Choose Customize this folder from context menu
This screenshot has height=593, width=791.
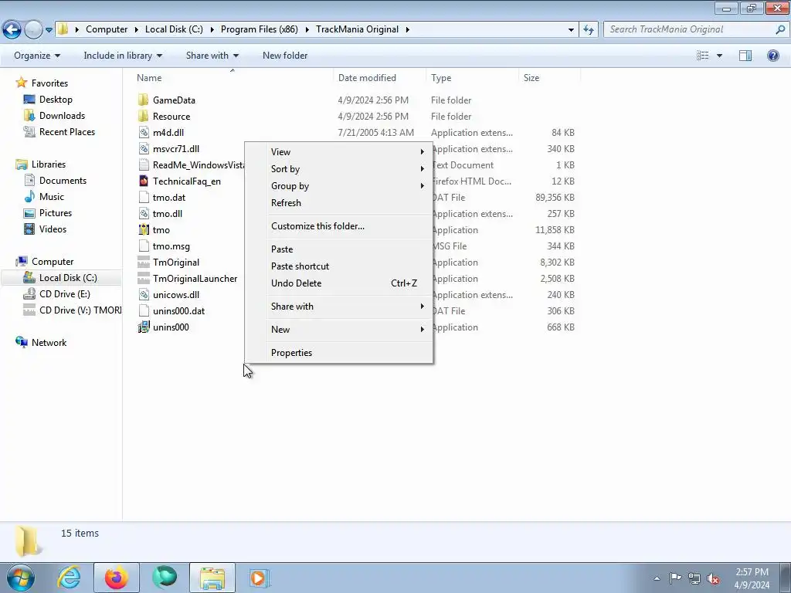click(348, 226)
